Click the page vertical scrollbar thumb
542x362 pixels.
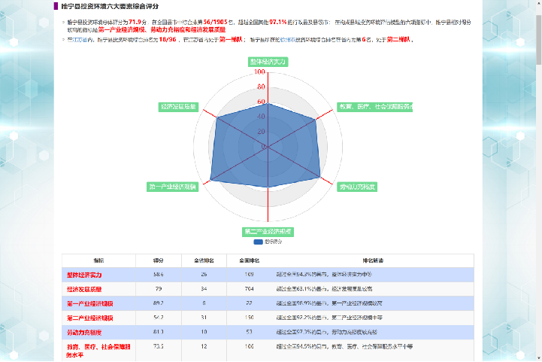click(x=538, y=39)
